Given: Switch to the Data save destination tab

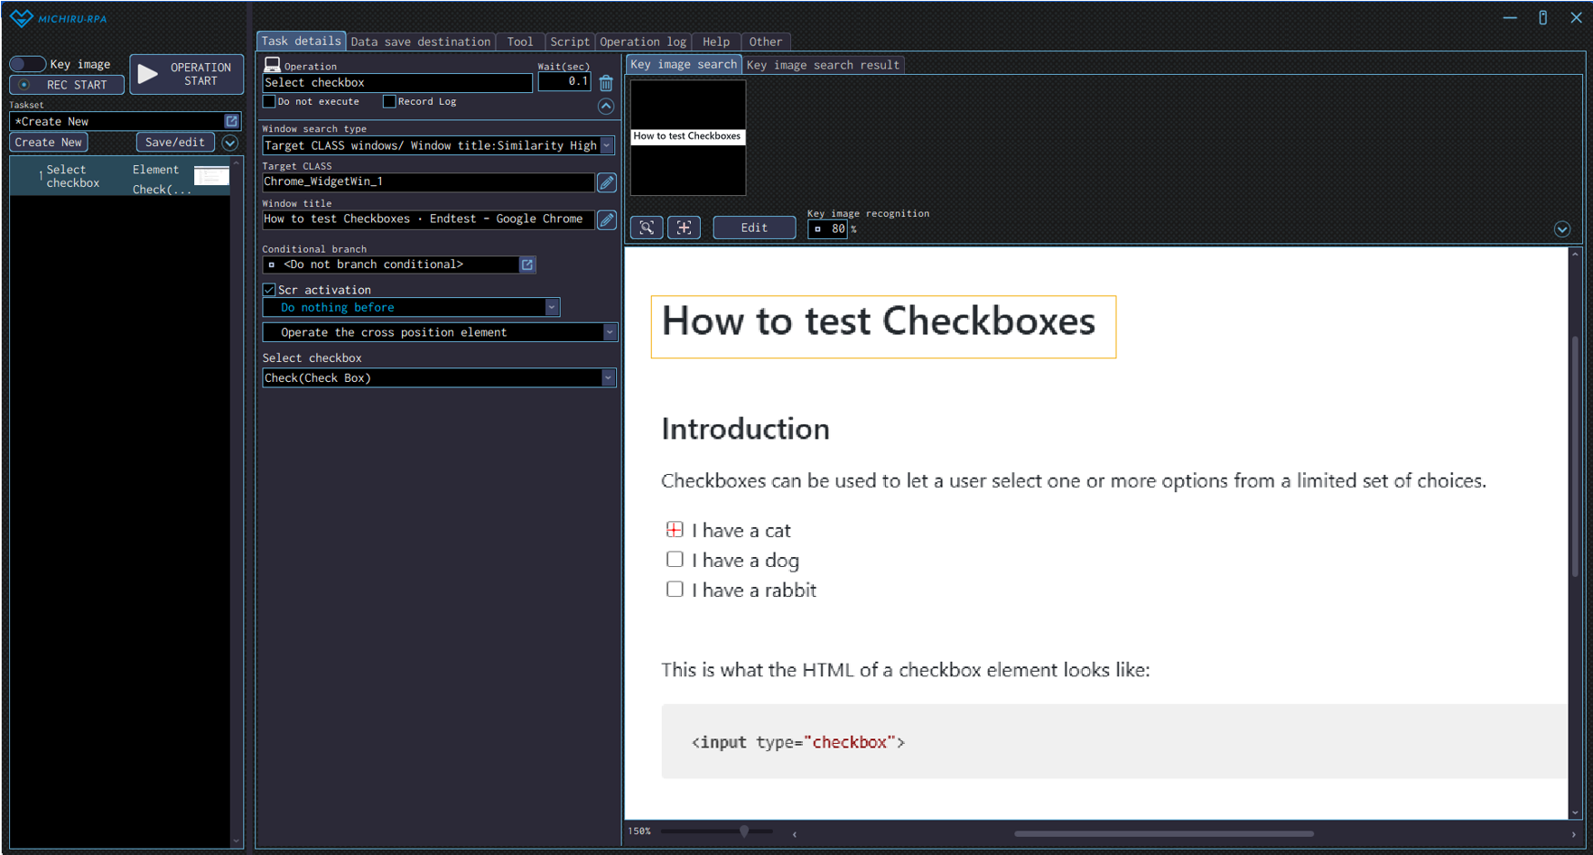Looking at the screenshot, I should [x=420, y=42].
